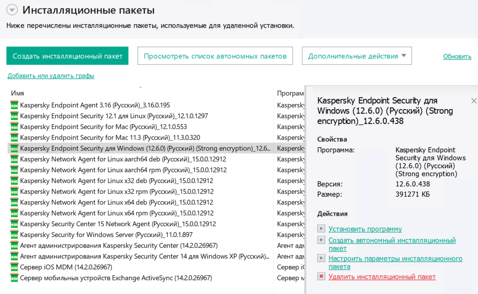Open Просмотреть список автономных пакетов
The image size is (478, 294).
215,56
